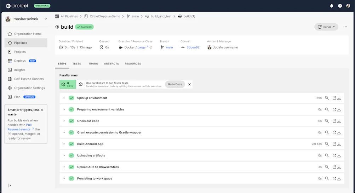
Task: Expand Upload APK to BrowserStack step
Action: (x=64, y=167)
